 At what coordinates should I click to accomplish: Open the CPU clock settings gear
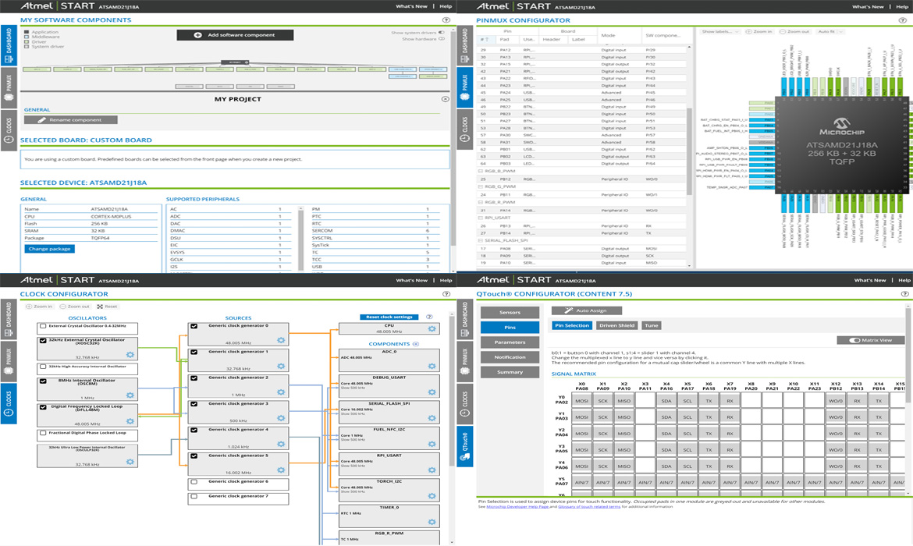pyautogui.click(x=432, y=329)
